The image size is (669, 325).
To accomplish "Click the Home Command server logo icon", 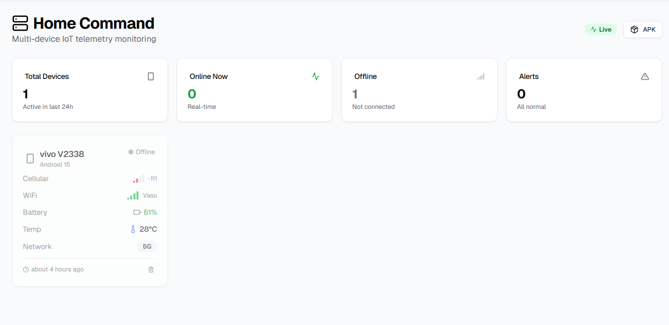I will (20, 23).
